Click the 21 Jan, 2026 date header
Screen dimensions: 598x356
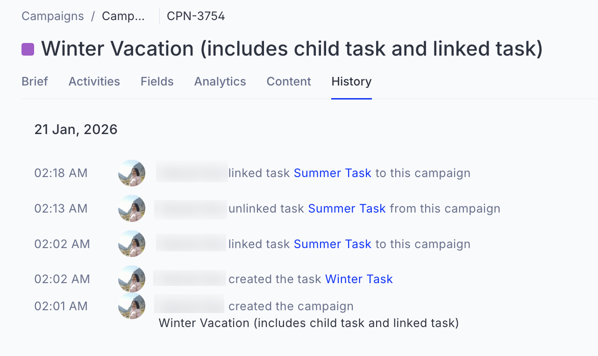76,129
